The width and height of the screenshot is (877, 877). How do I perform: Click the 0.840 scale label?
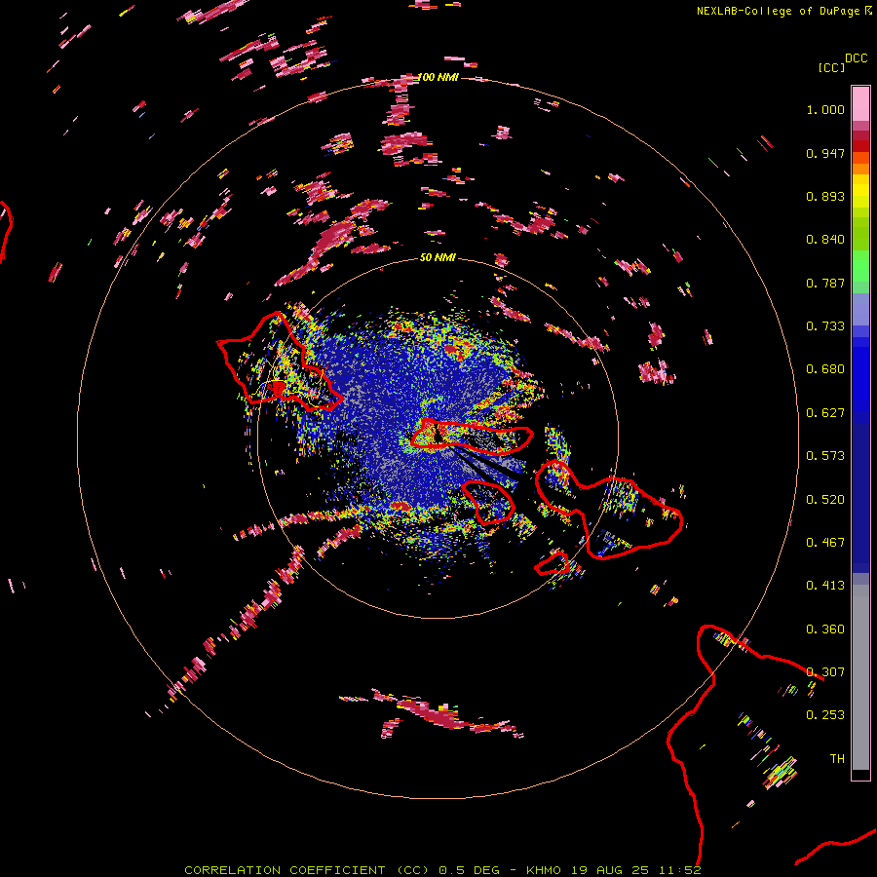click(825, 240)
